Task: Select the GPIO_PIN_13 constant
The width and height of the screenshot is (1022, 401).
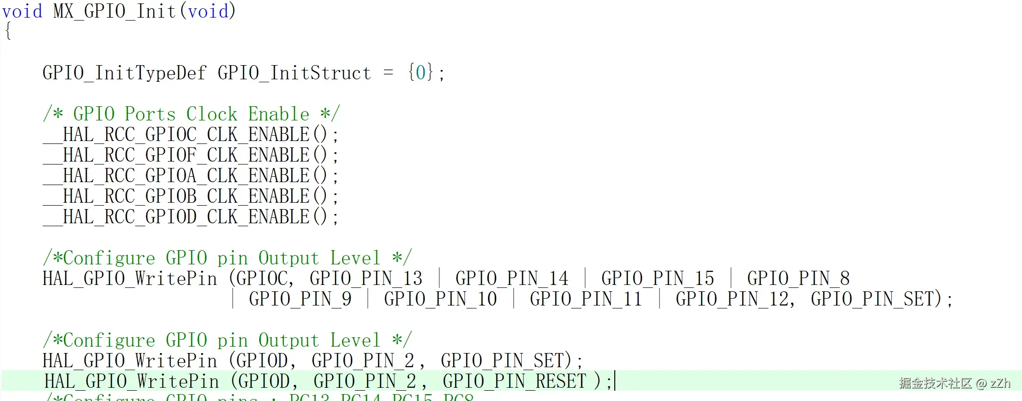Action: [366, 279]
